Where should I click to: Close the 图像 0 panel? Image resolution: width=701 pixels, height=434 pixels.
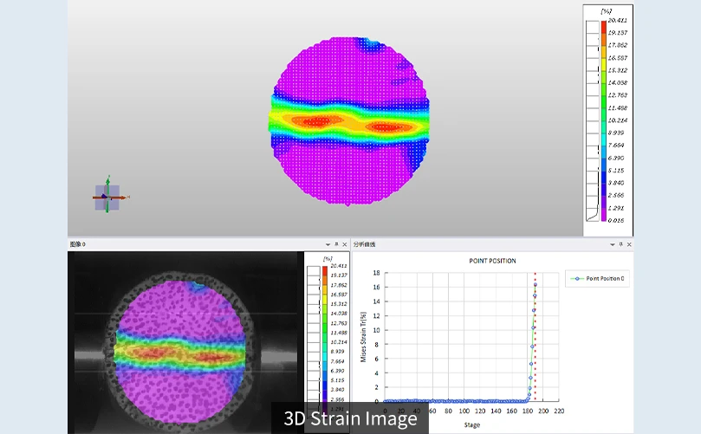tap(345, 244)
